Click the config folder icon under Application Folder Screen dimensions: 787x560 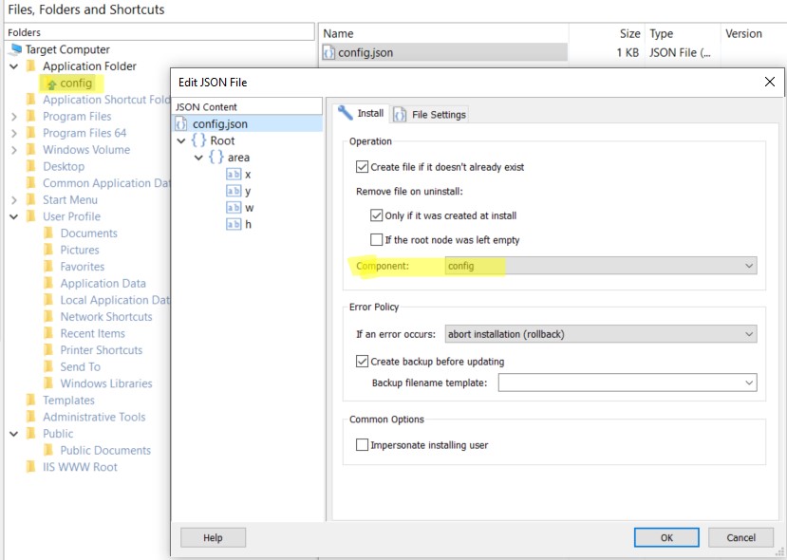point(51,84)
